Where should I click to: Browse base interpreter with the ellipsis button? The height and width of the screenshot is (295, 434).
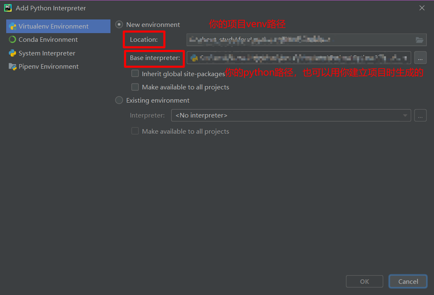pyautogui.click(x=420, y=58)
